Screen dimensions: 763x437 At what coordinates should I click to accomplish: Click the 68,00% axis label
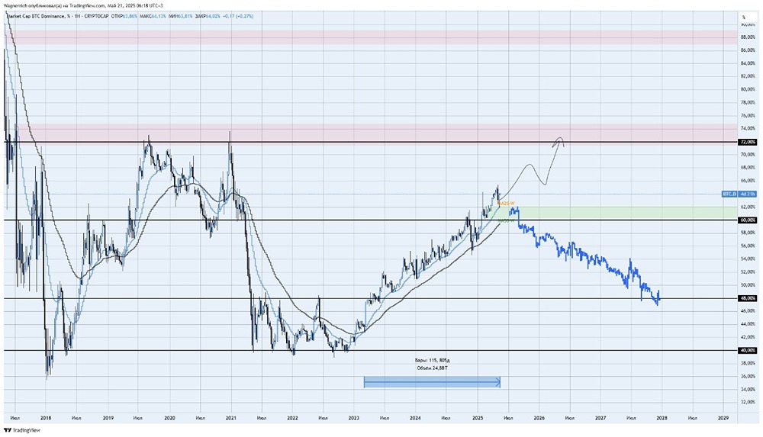pyautogui.click(x=748, y=168)
